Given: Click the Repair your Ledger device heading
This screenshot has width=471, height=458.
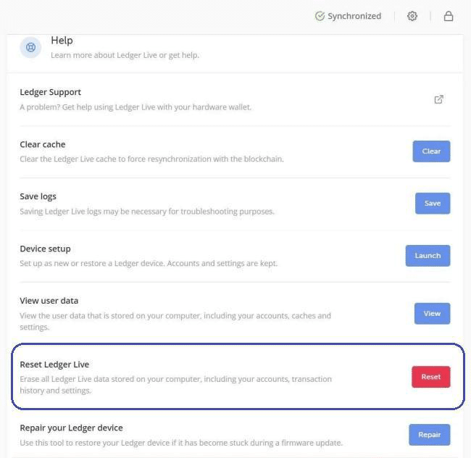Looking at the screenshot, I should point(71,428).
